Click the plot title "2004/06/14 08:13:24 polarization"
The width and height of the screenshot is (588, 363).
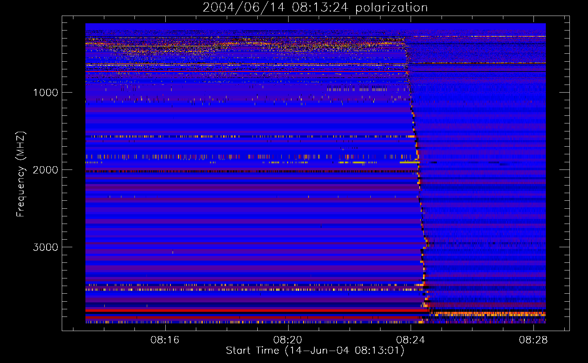coord(315,8)
